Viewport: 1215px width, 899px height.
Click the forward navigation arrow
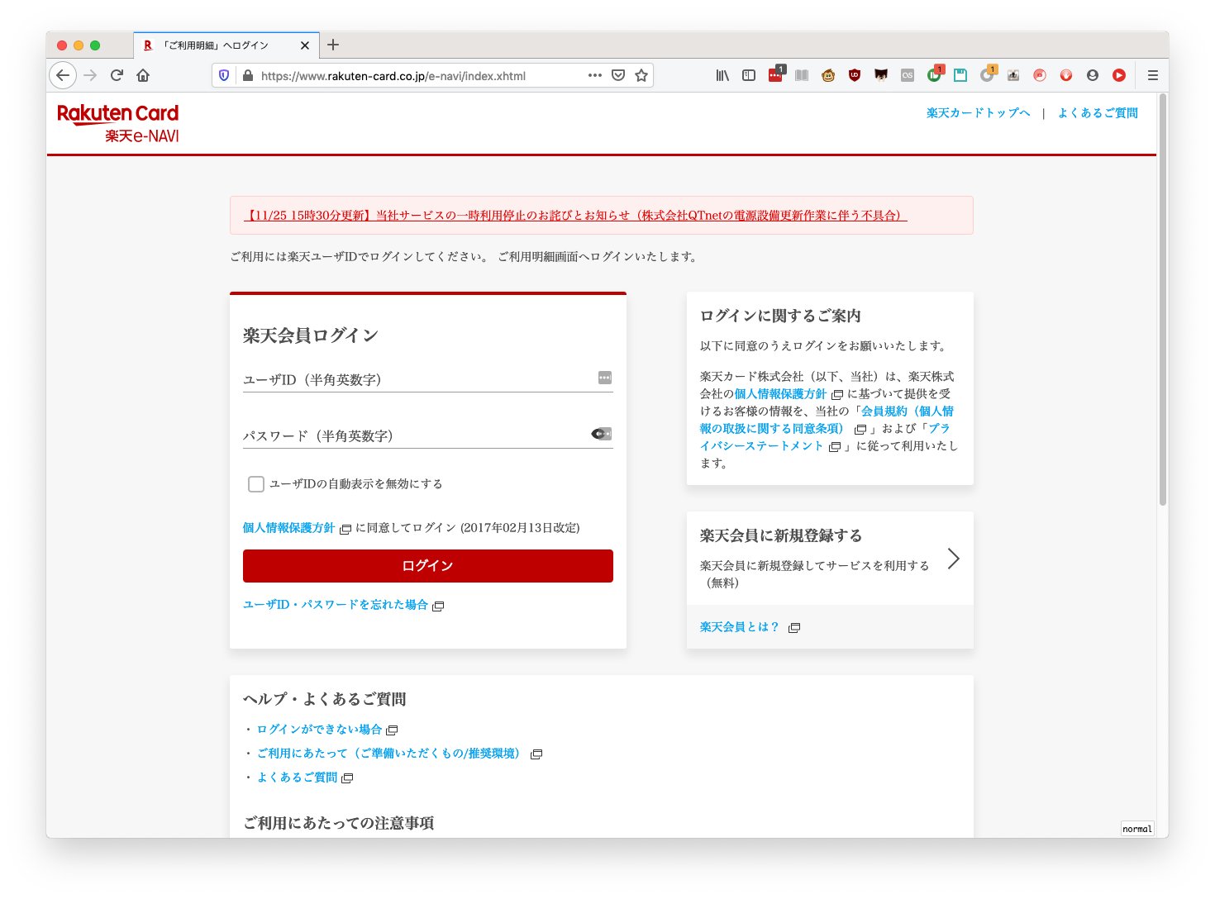[x=90, y=75]
